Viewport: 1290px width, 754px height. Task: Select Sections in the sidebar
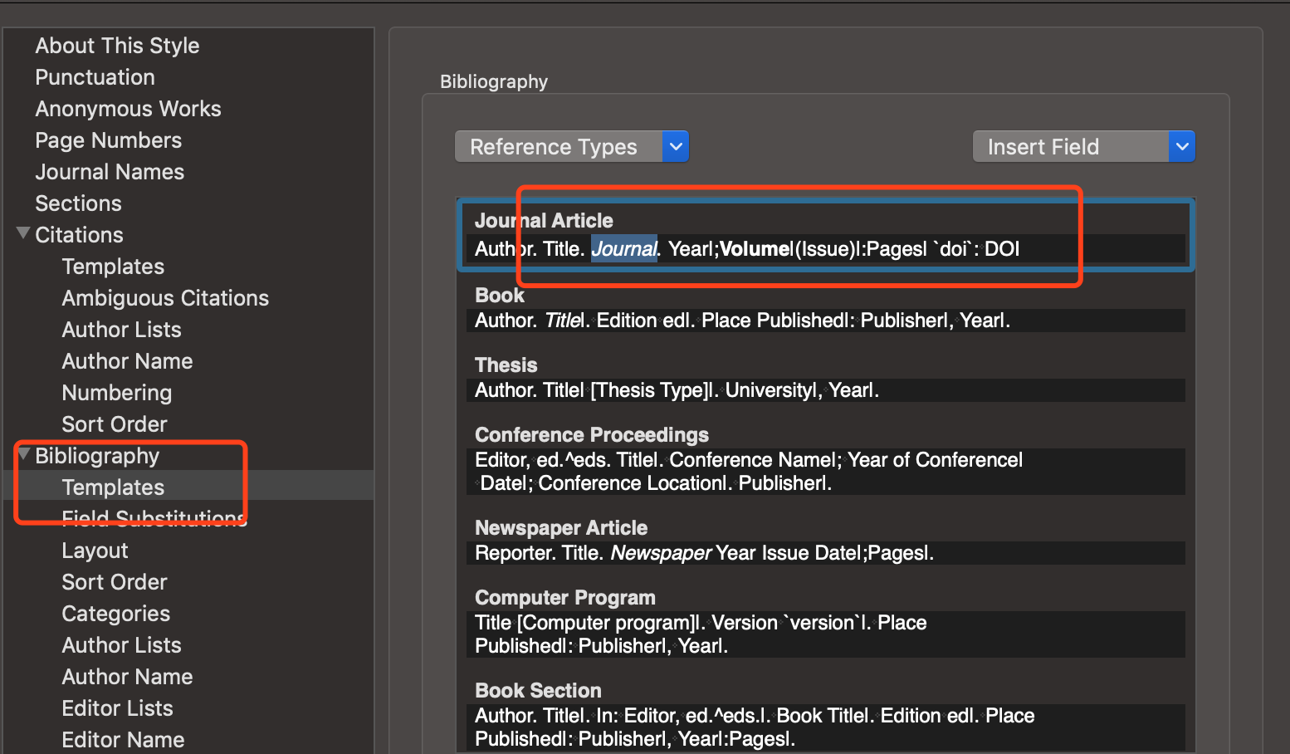(78, 203)
